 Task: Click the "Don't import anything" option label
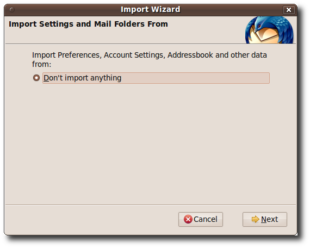point(82,78)
